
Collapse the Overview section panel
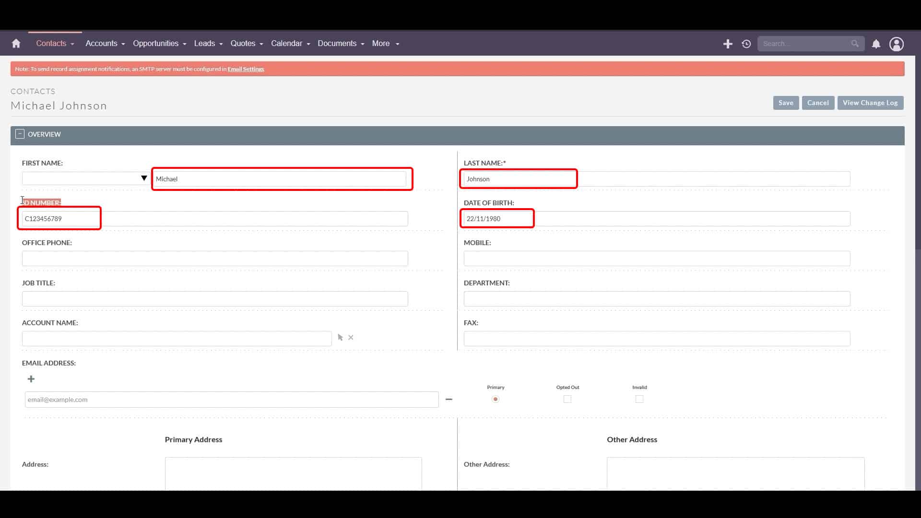click(x=20, y=133)
